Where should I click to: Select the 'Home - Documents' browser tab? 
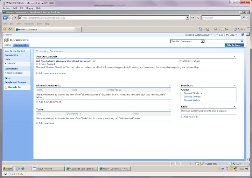click(45, 30)
